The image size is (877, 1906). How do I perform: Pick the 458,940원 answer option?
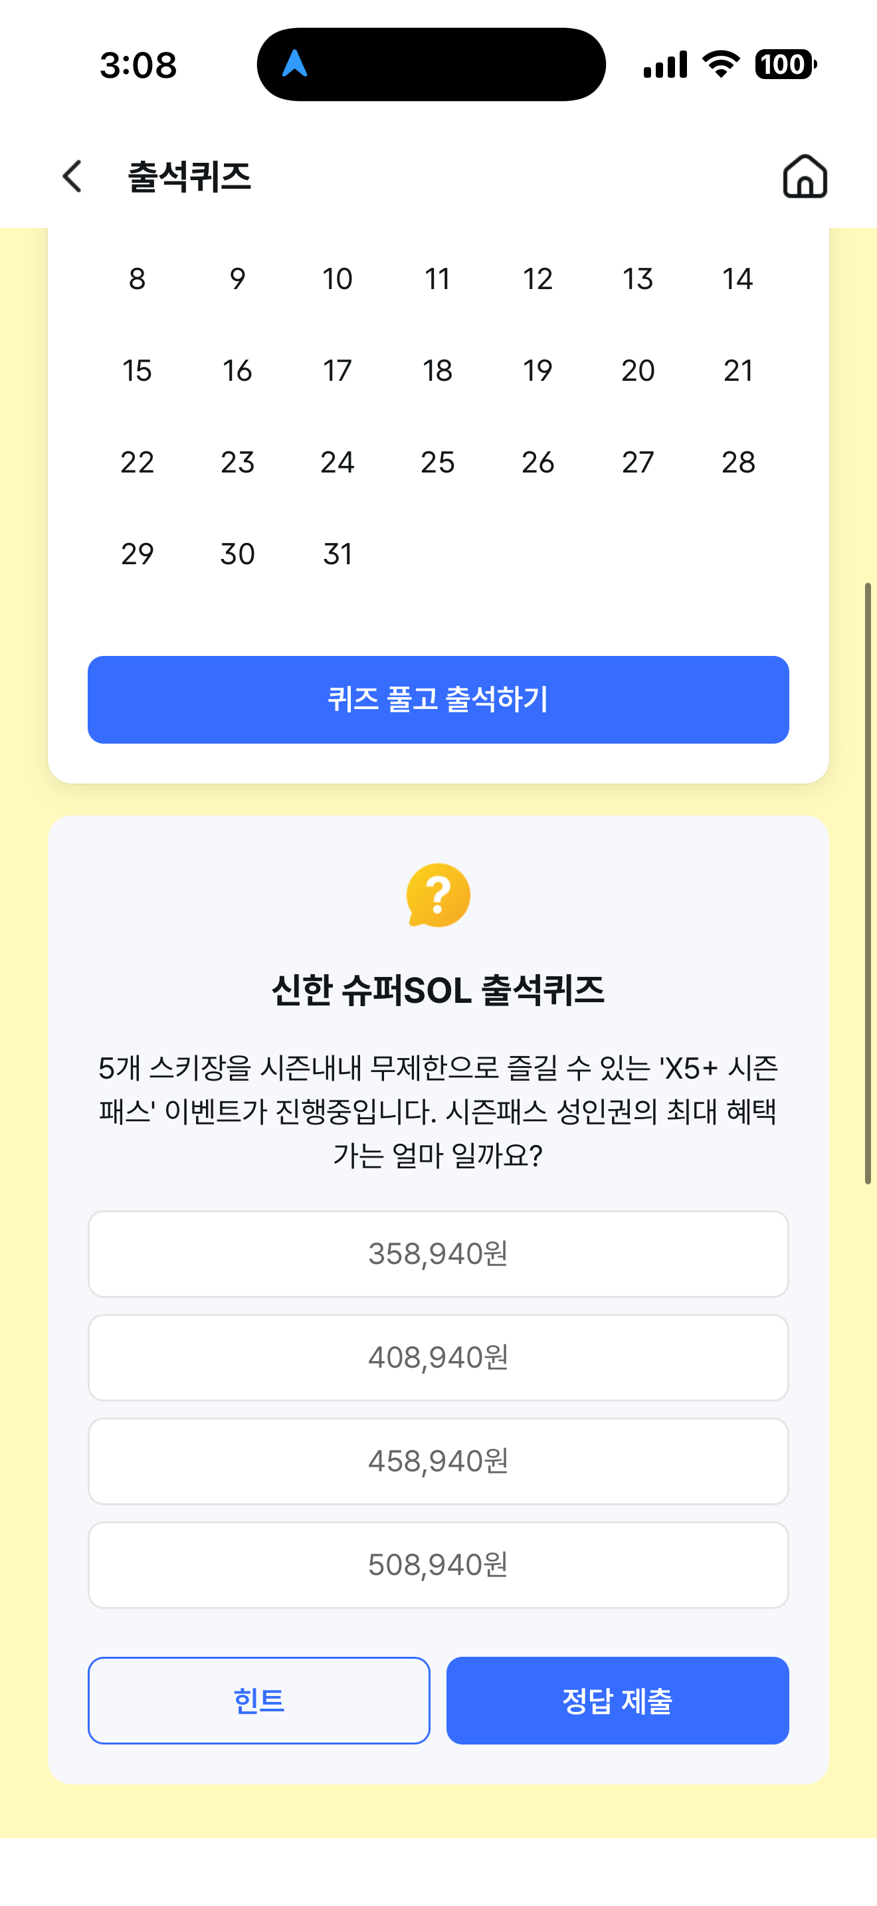click(438, 1461)
